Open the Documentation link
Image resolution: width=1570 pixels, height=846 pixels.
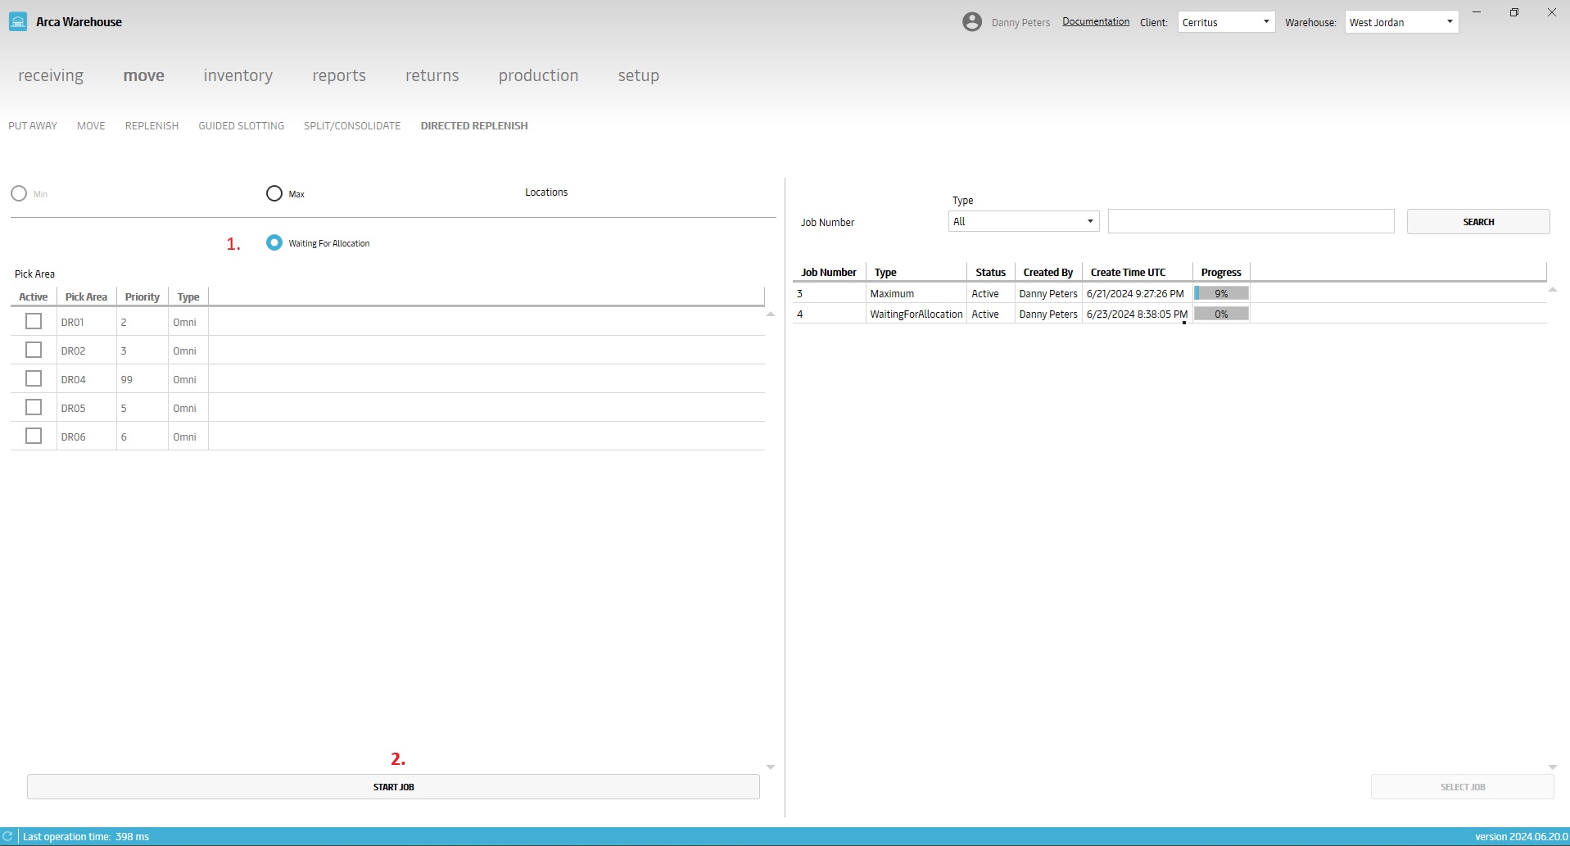tap(1096, 21)
